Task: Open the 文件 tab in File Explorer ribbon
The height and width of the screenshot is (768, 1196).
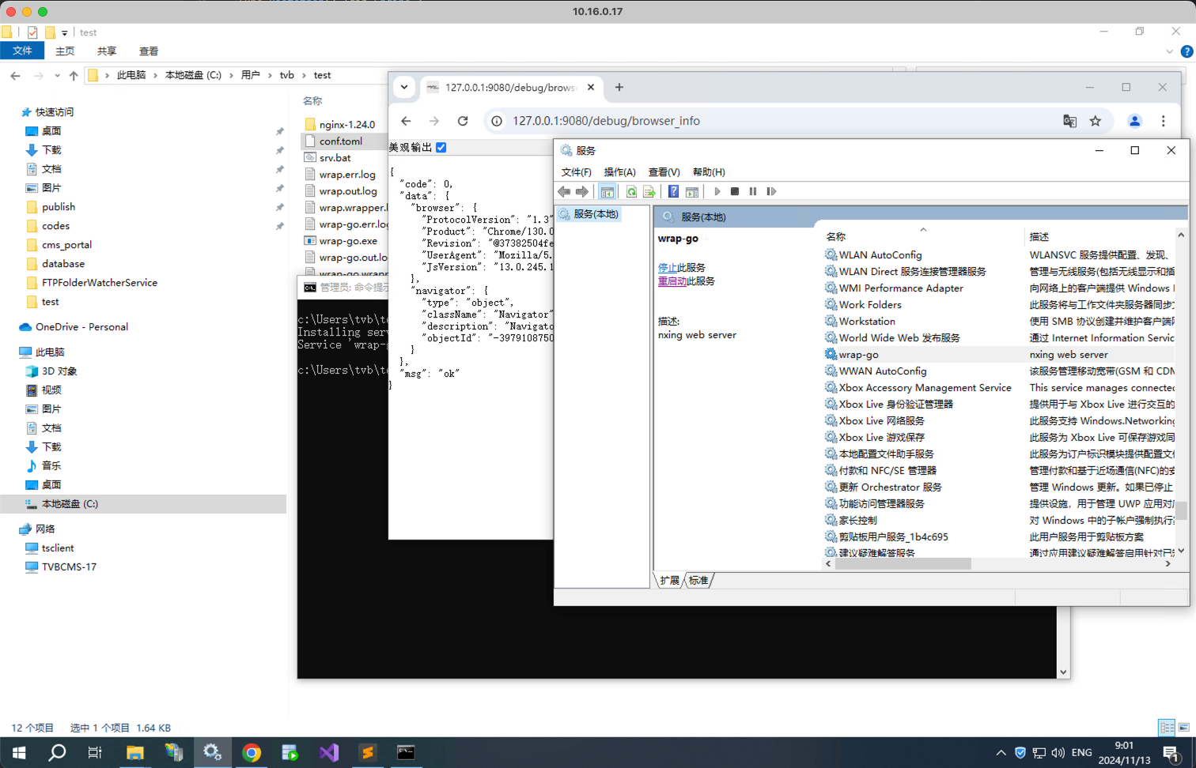Action: 22,51
